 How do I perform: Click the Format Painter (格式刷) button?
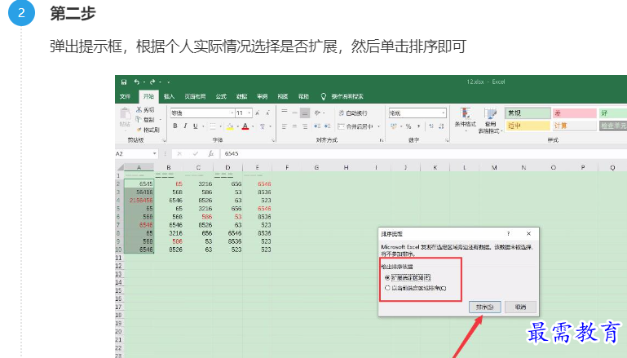coord(148,130)
